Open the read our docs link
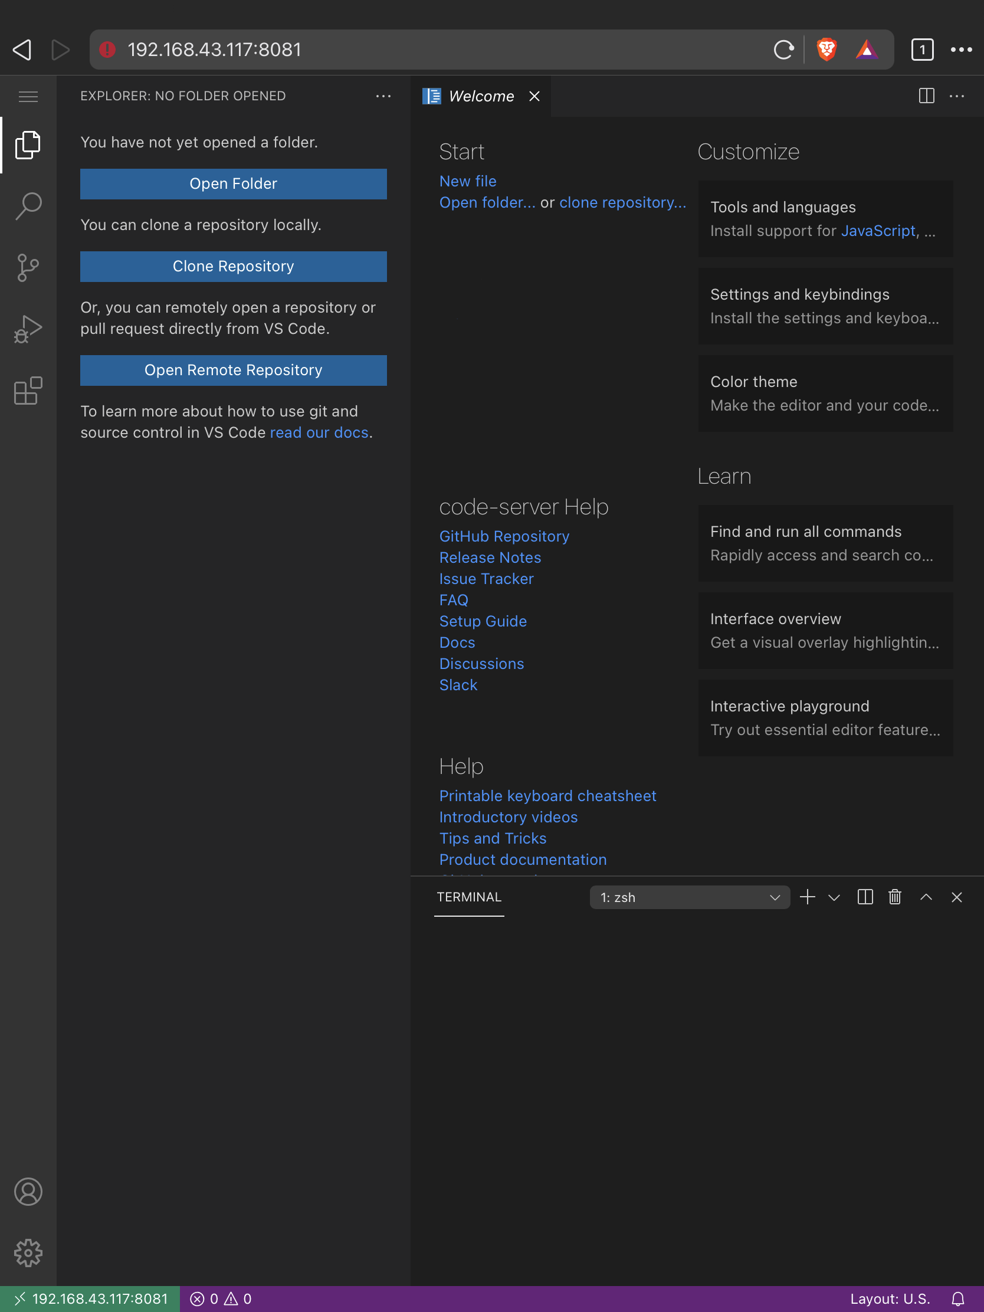The width and height of the screenshot is (984, 1312). point(319,432)
